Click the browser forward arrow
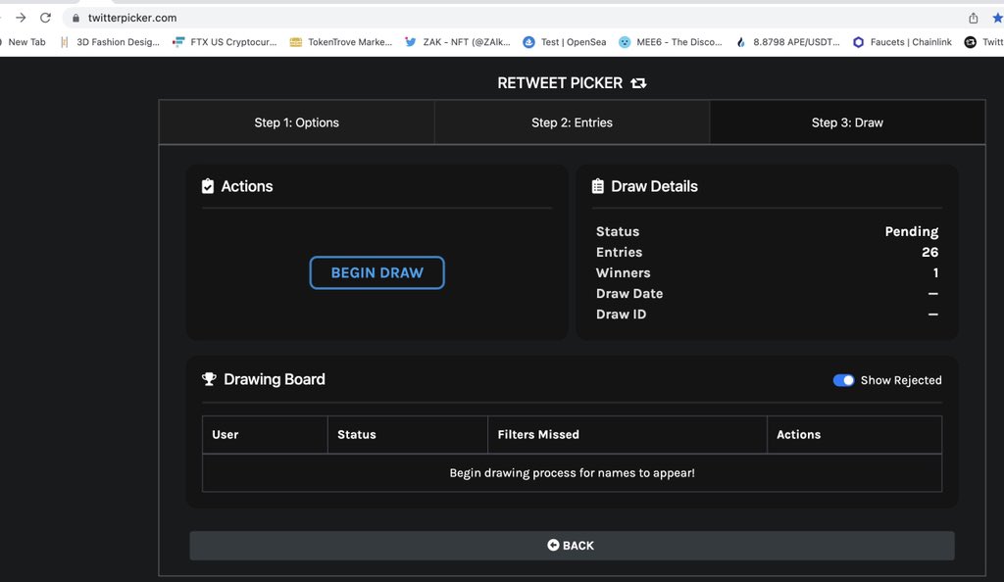Screen dimensions: 1004x582 tap(21, 18)
